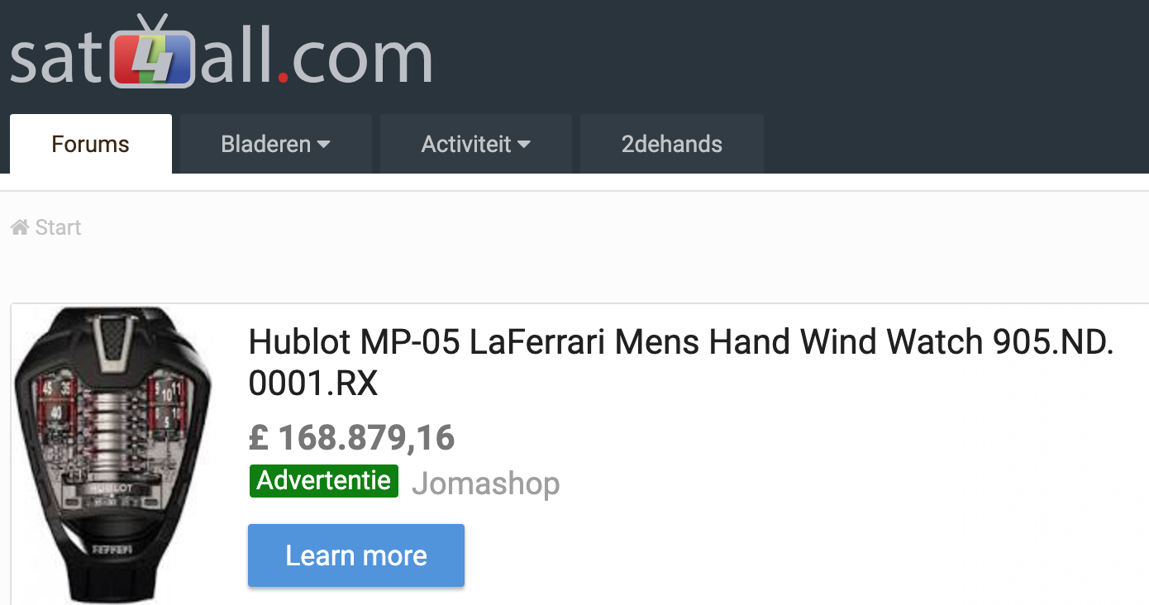Open the 2dehands tab
This screenshot has height=605, width=1149.
tap(672, 144)
